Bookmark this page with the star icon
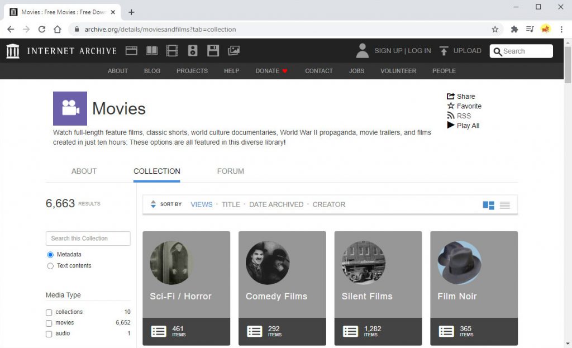The width and height of the screenshot is (572, 348). pos(495,29)
